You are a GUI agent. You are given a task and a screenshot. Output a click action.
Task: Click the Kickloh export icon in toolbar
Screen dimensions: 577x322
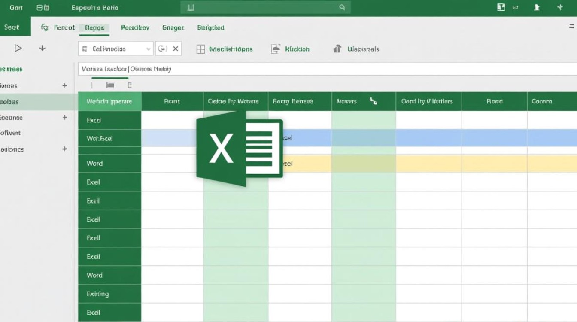[x=276, y=49]
